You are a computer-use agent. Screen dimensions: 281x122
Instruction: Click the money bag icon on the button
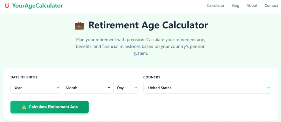coord(24,107)
